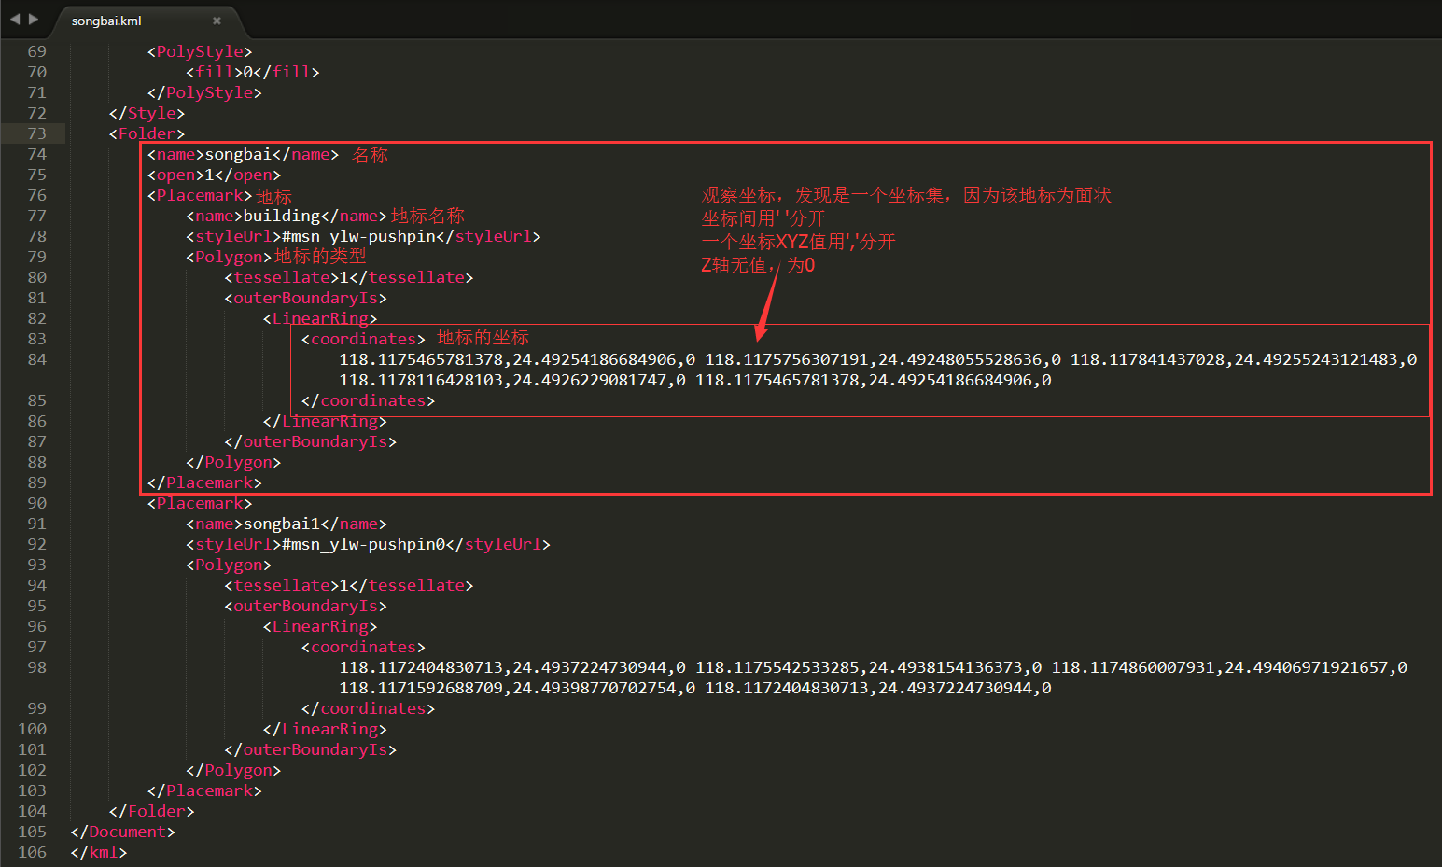Viewport: 1442px width, 867px height.
Task: Click line number 106 in the gutter
Action: point(34,852)
